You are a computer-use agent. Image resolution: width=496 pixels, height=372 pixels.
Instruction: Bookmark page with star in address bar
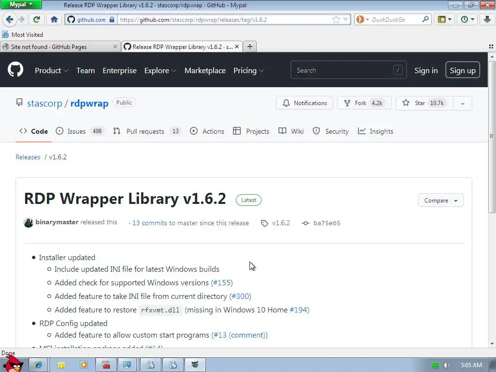pyautogui.click(x=336, y=19)
